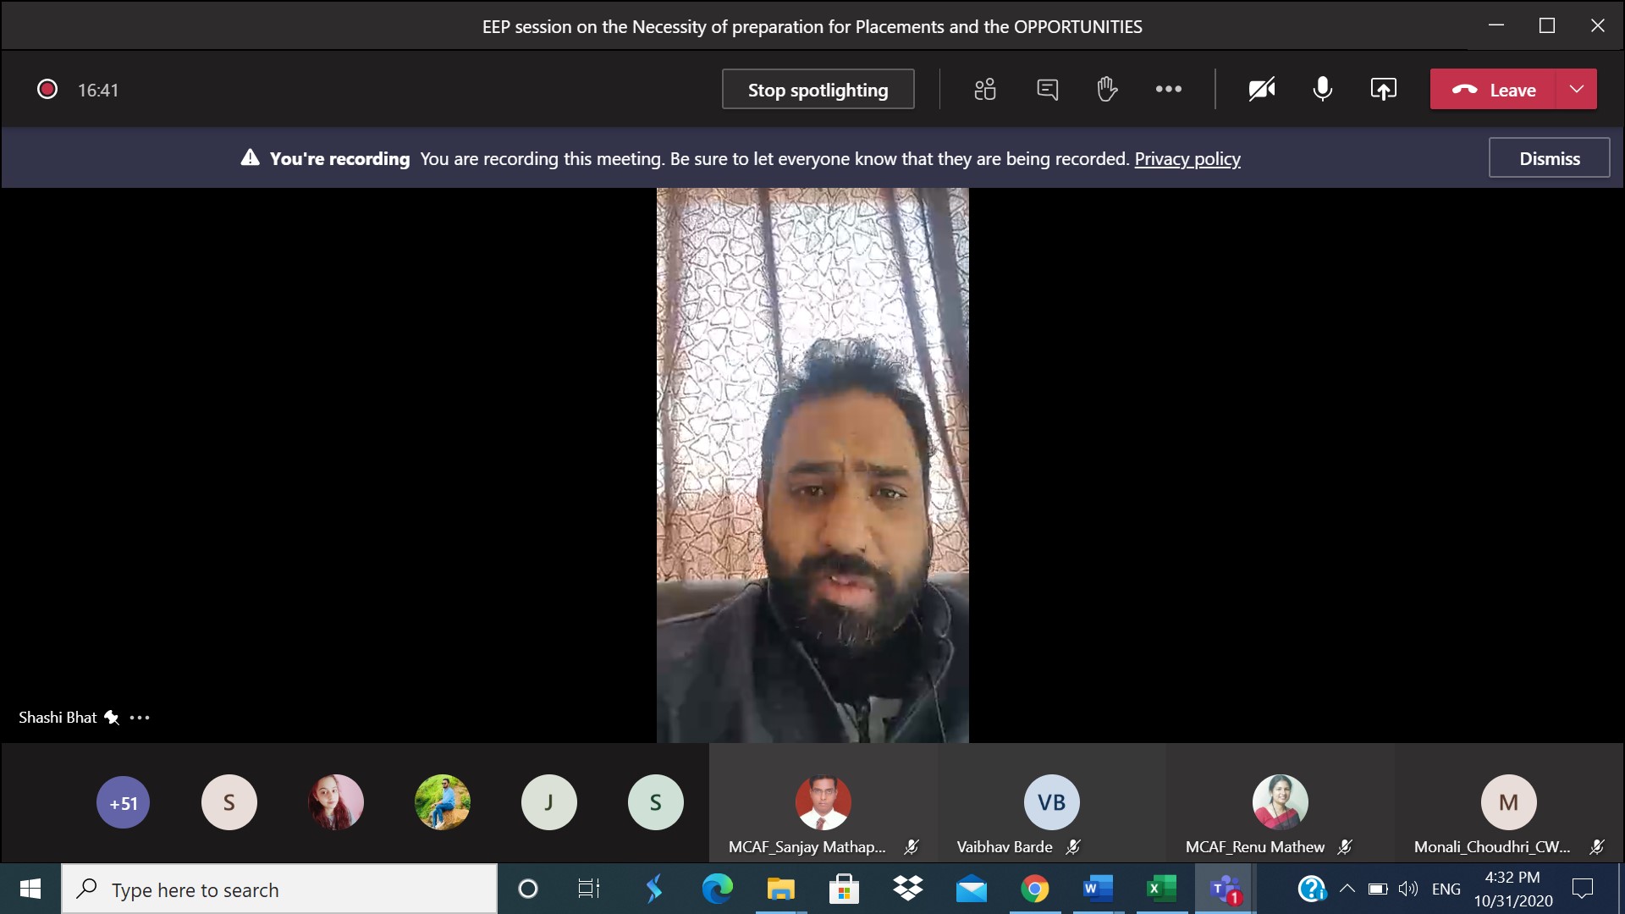This screenshot has height=914, width=1625.
Task: Turn the camera on
Action: [x=1261, y=90]
